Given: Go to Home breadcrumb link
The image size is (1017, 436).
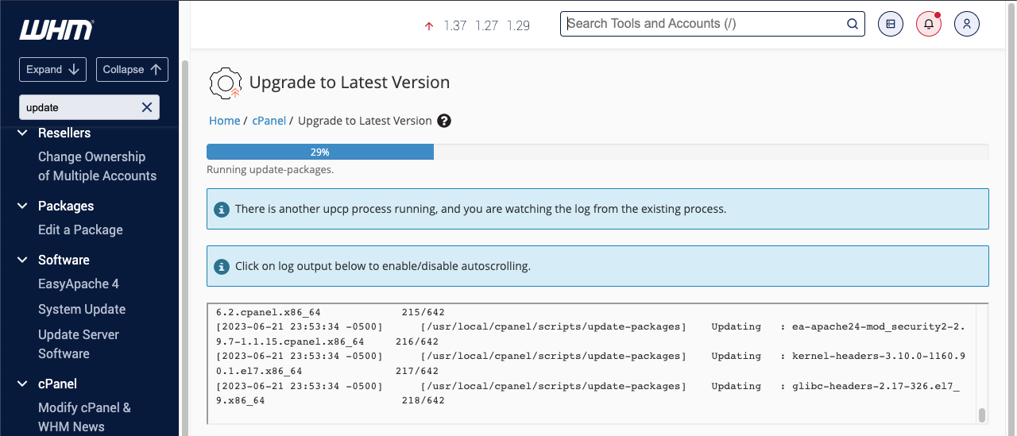Looking at the screenshot, I should 224,121.
